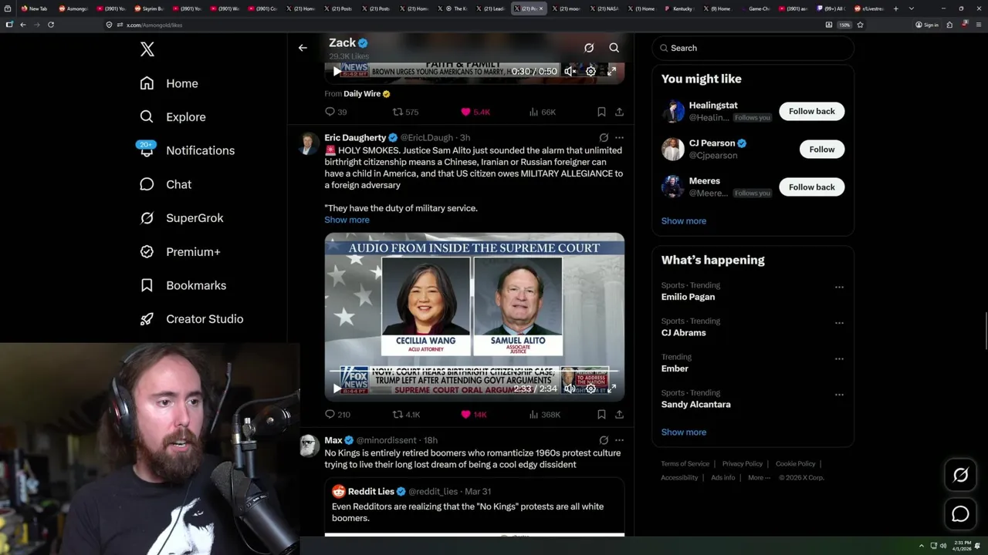The height and width of the screenshot is (555, 988).
Task: Open the Sandy Alcantara trending topic
Action: (x=695, y=405)
